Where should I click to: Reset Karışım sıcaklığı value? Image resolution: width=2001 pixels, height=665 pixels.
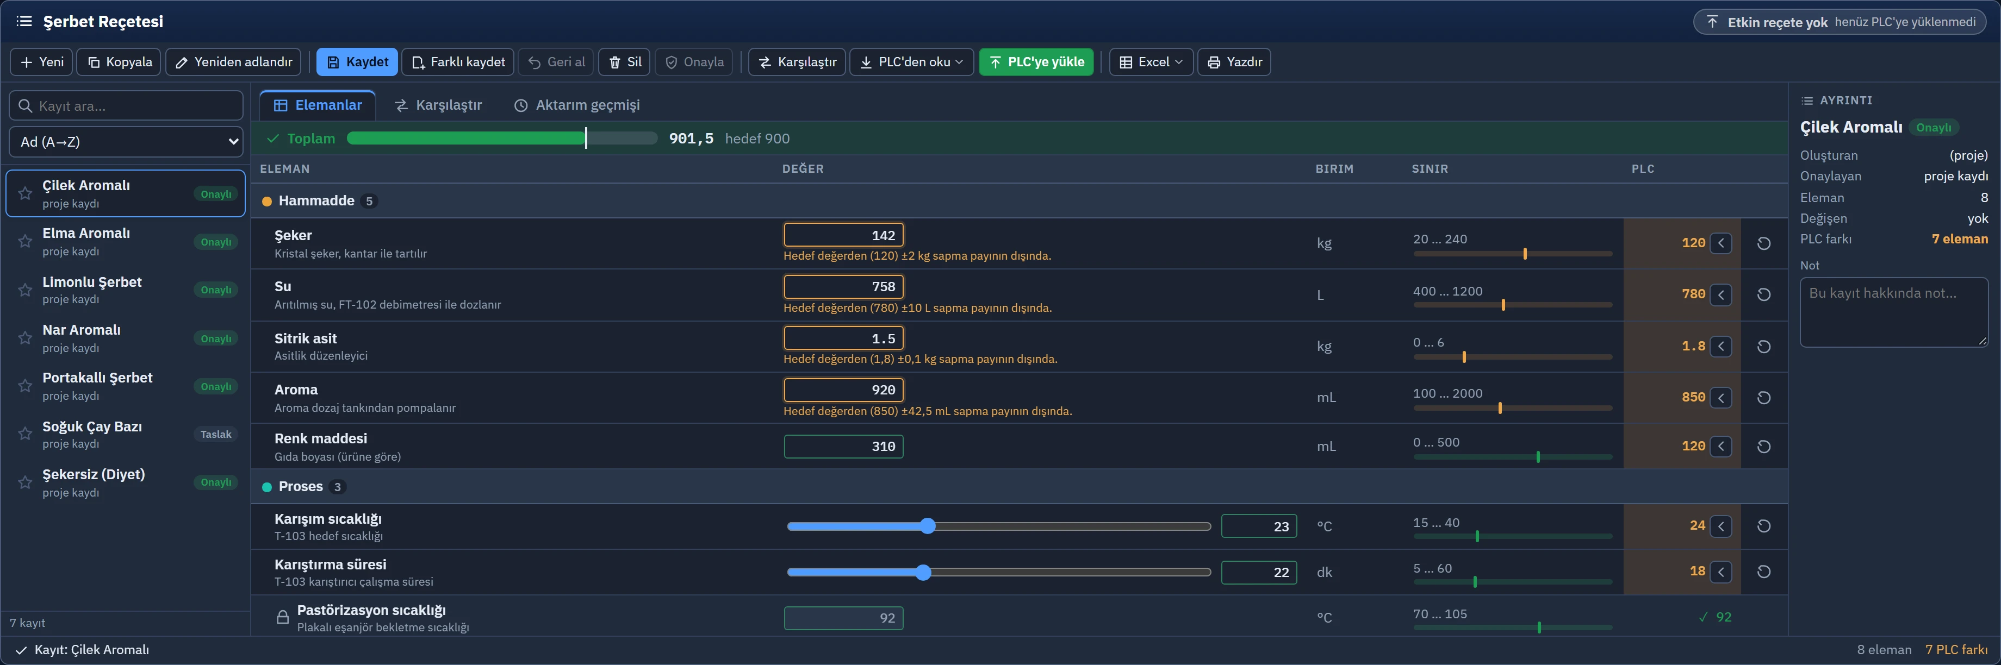[1763, 526]
